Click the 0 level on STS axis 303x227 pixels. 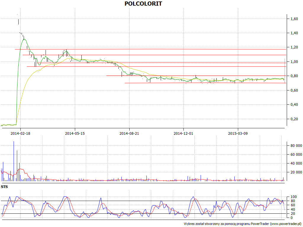291,218
